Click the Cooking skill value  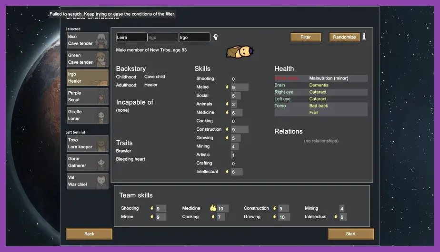(233, 121)
